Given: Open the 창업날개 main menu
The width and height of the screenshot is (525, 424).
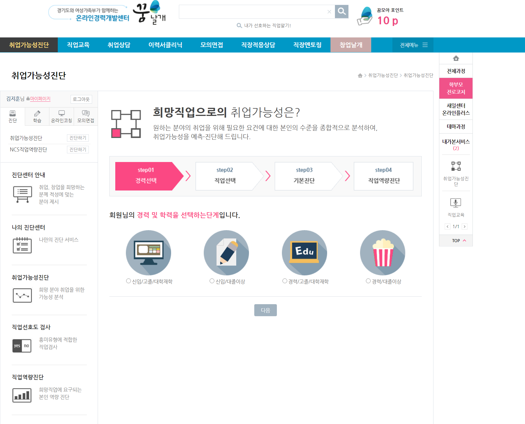Looking at the screenshot, I should point(351,45).
